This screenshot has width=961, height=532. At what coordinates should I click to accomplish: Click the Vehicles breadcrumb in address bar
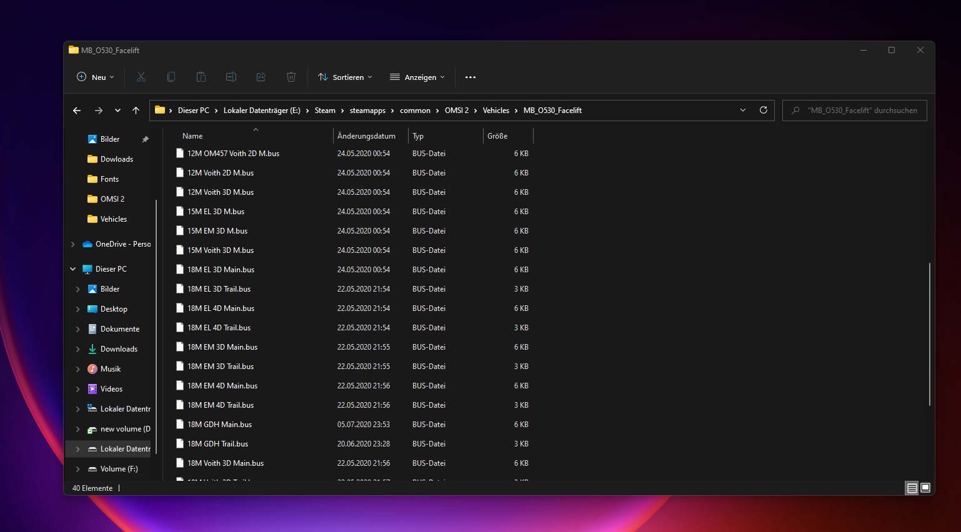click(496, 111)
